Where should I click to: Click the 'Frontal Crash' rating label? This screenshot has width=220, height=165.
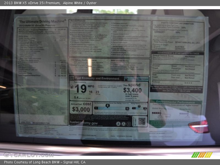tap(156, 67)
